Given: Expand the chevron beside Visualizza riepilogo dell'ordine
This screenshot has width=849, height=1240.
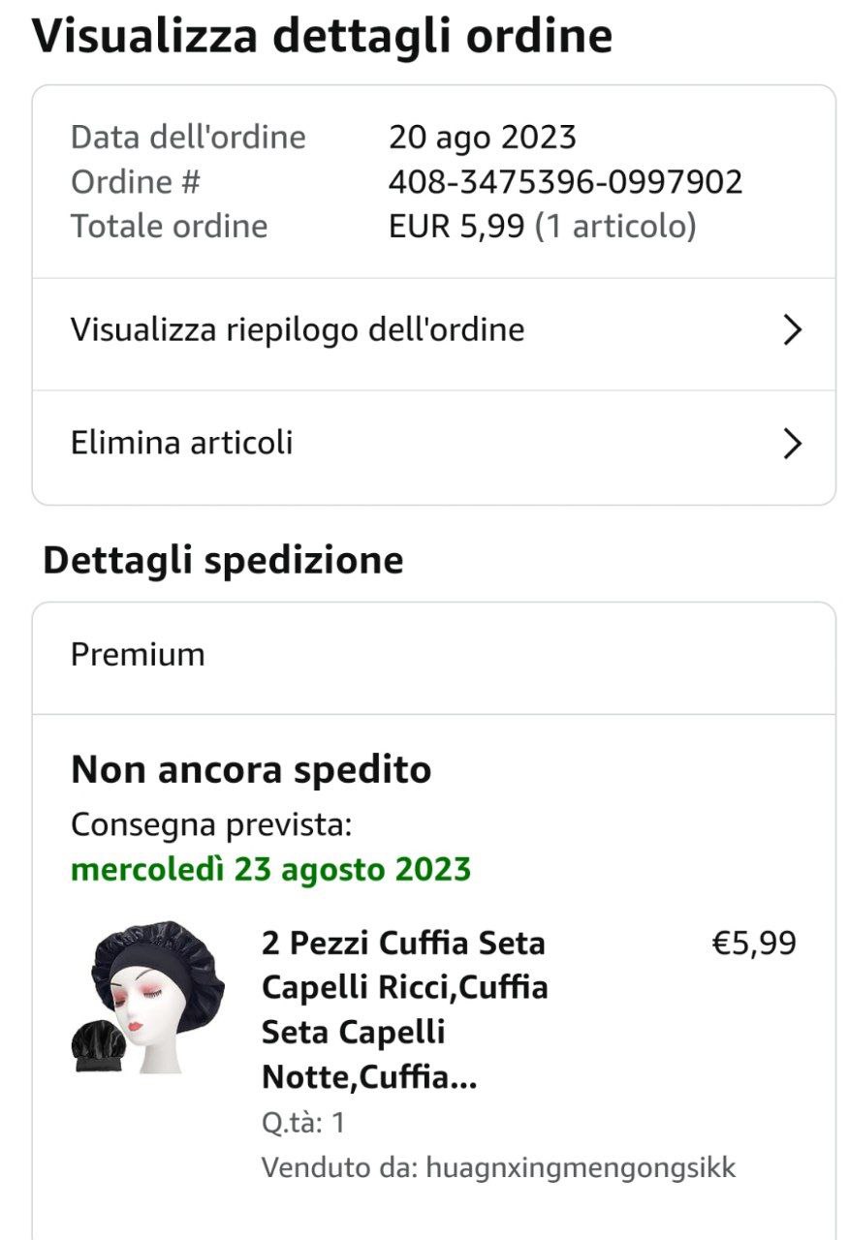Looking at the screenshot, I should [x=792, y=330].
